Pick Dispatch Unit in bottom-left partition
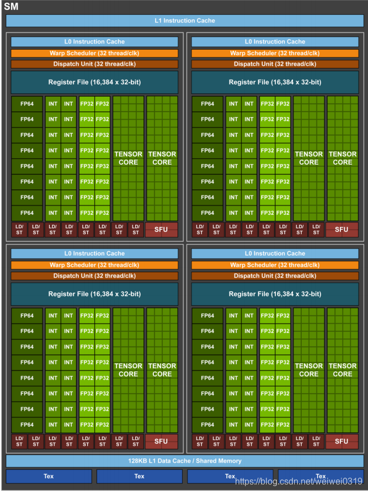 point(94,276)
